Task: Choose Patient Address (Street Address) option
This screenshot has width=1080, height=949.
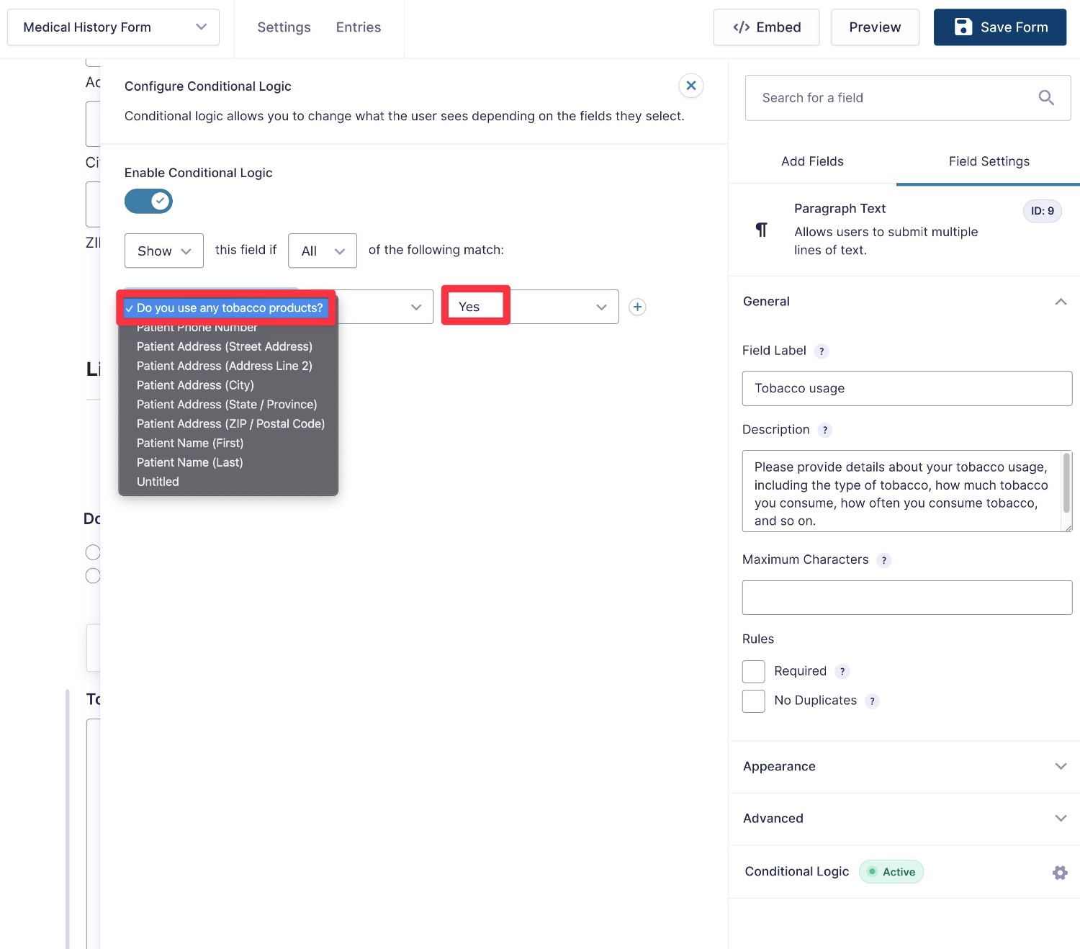Action: tap(225, 346)
